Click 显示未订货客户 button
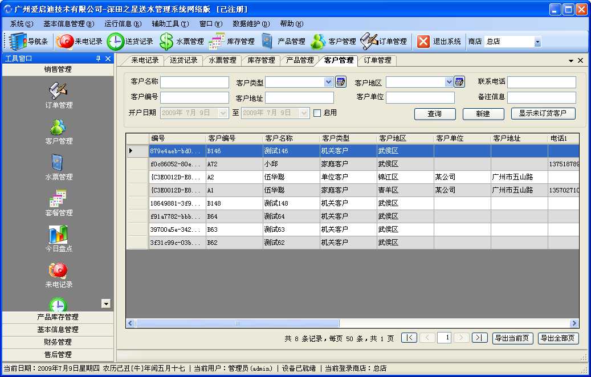Viewport: 591px width, 377px height. tap(543, 113)
